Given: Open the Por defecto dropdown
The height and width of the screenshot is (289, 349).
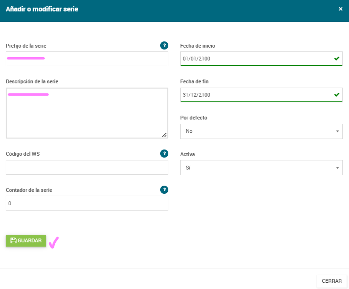Looking at the screenshot, I should click(261, 131).
